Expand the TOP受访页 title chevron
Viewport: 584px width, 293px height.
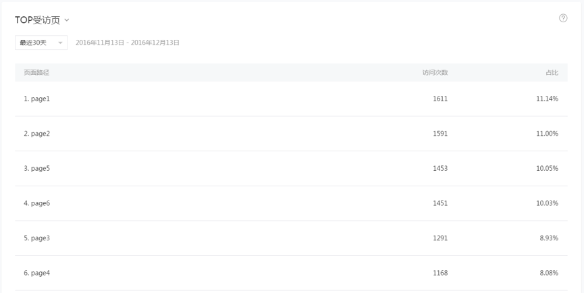coord(67,20)
